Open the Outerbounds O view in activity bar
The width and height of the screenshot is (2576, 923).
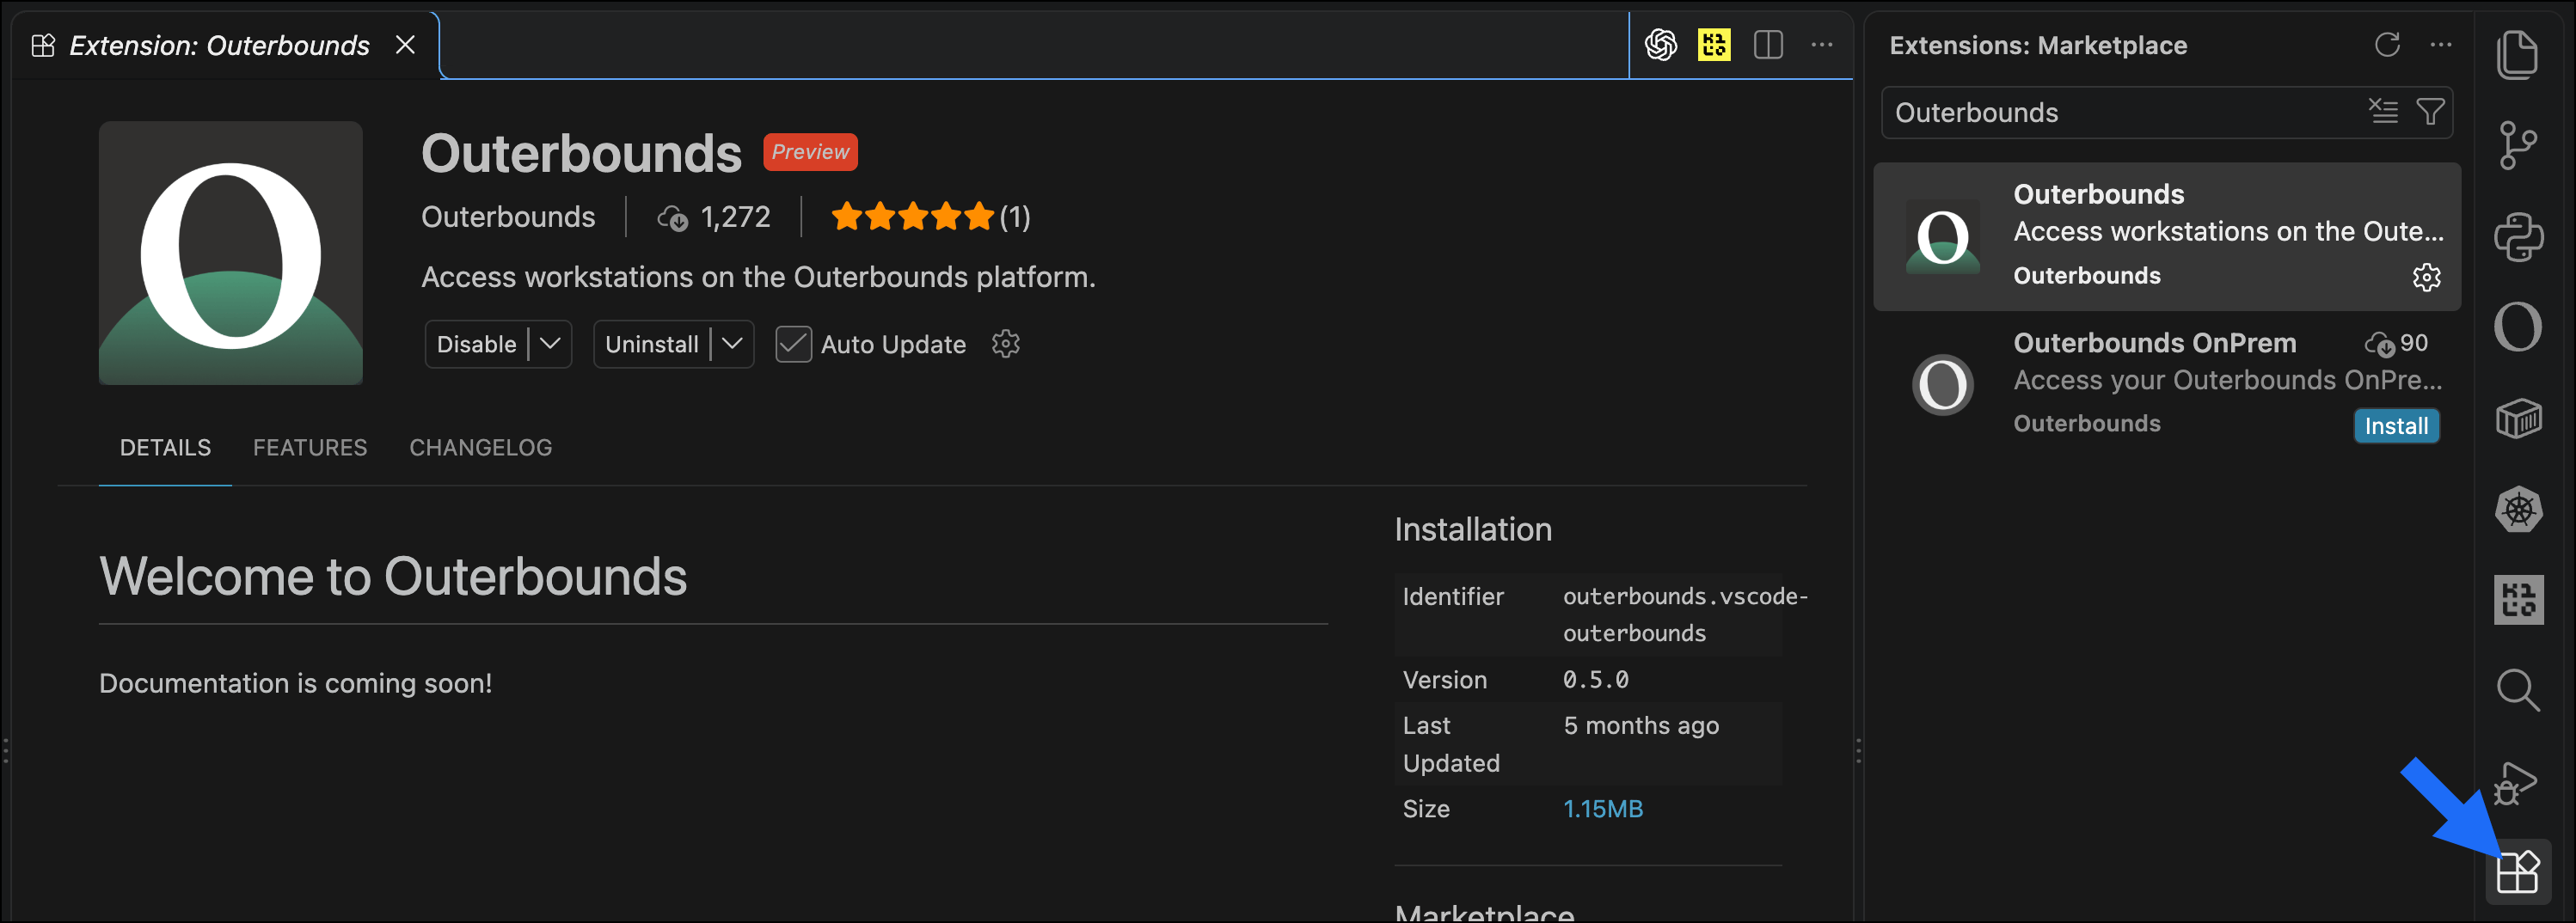coord(2517,327)
